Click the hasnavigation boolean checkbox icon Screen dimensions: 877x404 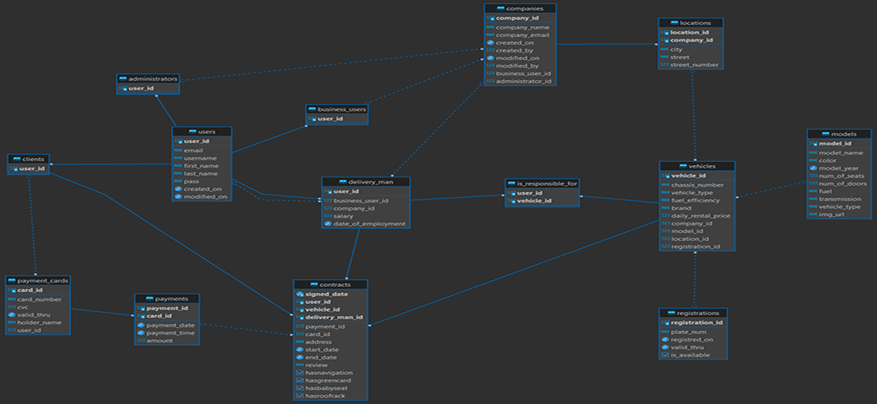click(x=300, y=373)
